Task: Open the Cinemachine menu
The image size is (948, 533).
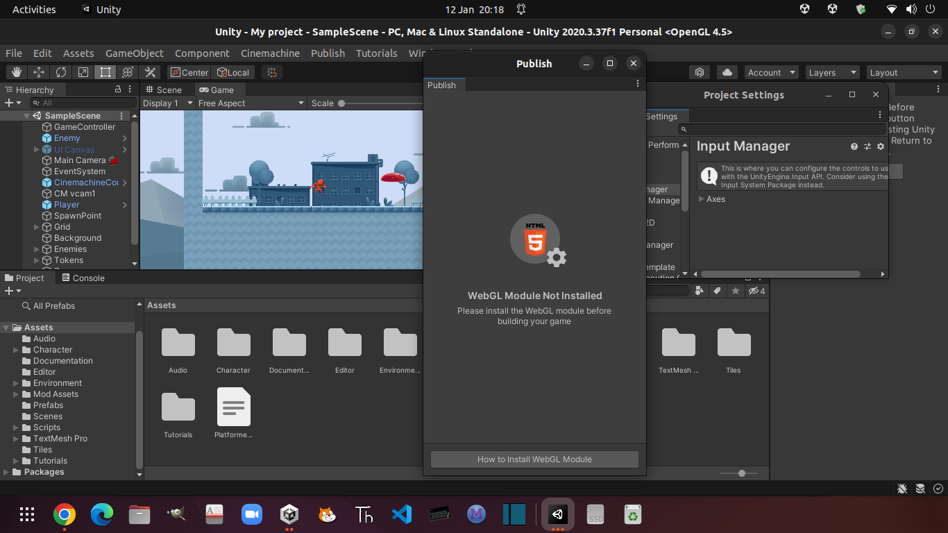Action: click(x=270, y=53)
